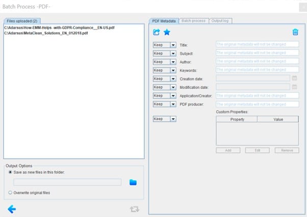The width and height of the screenshot is (307, 217).
Task: Click the blue folder browse icon
Action: [133, 182]
